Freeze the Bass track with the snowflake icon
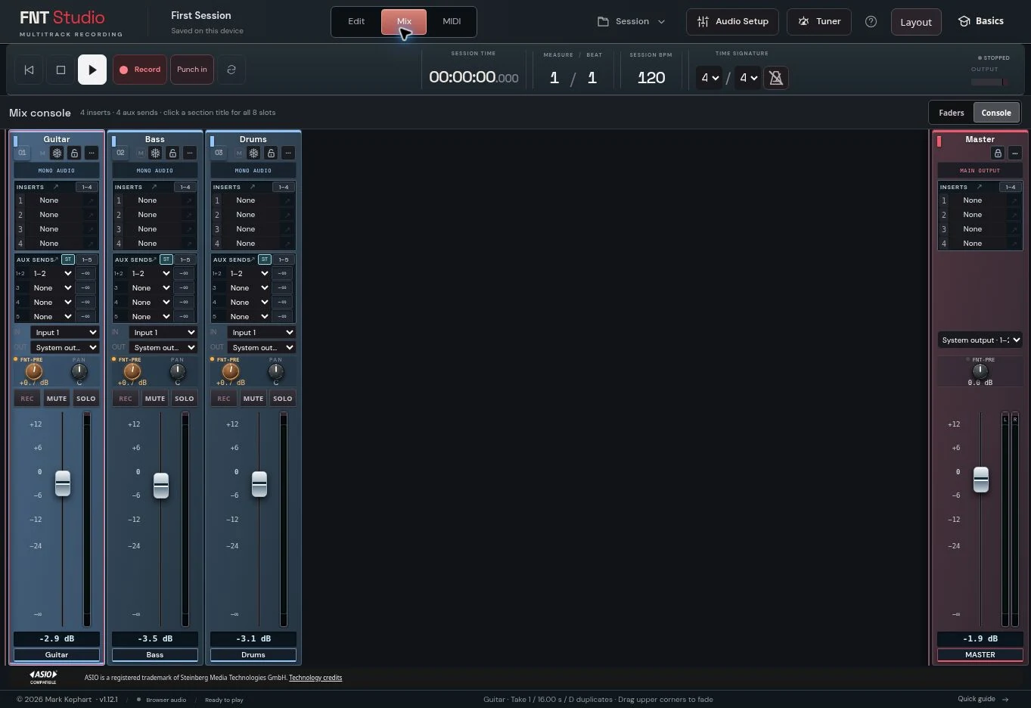 (x=155, y=153)
